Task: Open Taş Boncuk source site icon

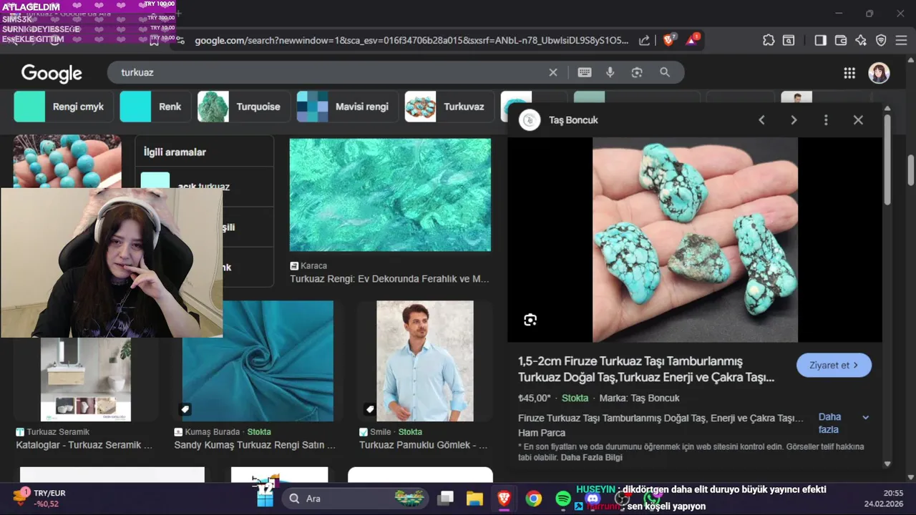Action: tap(530, 120)
